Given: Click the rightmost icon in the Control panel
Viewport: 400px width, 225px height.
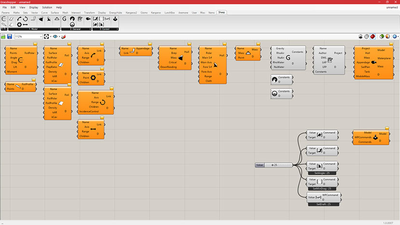Looking at the screenshot, I should (x=115, y=18).
